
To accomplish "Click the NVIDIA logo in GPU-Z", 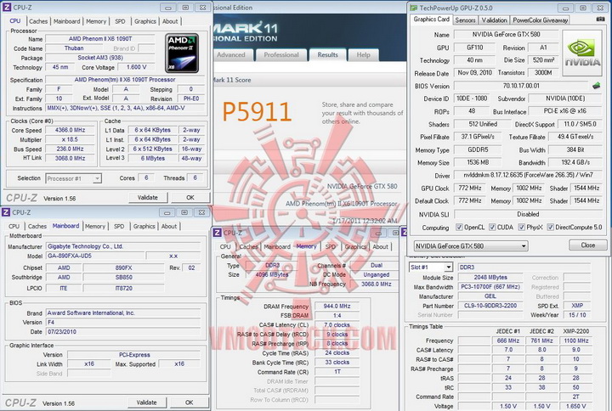I will (582, 53).
